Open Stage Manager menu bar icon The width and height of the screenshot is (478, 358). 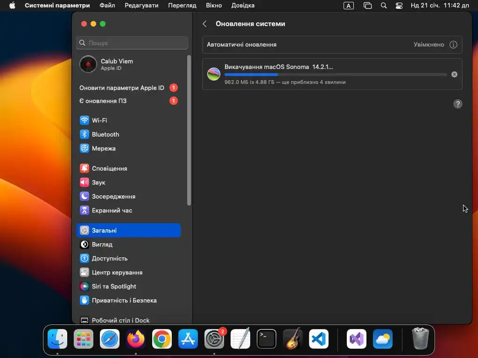[x=368, y=6]
